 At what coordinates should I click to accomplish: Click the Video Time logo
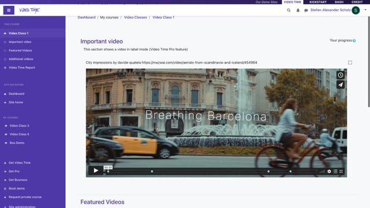click(x=29, y=10)
